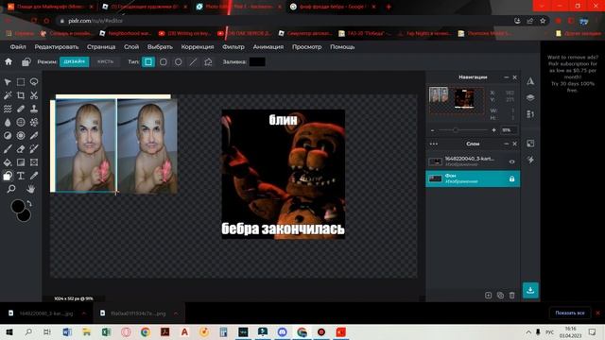The image size is (605, 340).
Task: Open the Коррекция menu
Action: (198, 46)
